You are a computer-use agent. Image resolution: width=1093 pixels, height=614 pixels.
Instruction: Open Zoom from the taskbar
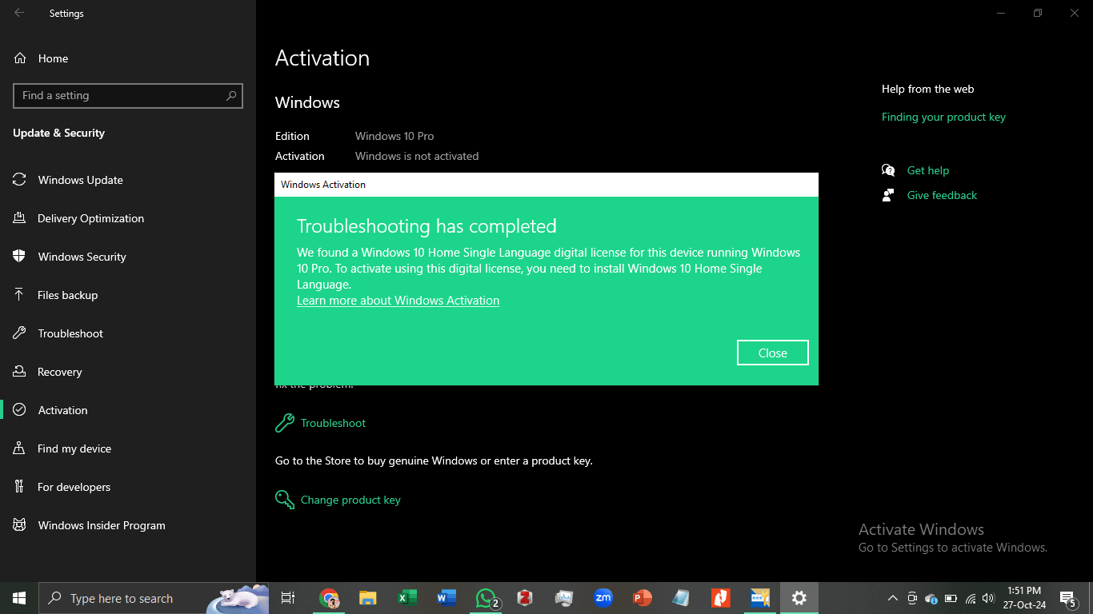coord(603,598)
